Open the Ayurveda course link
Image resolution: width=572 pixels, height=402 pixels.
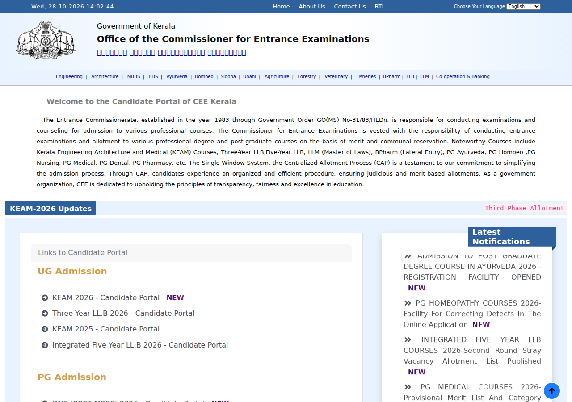[177, 77]
